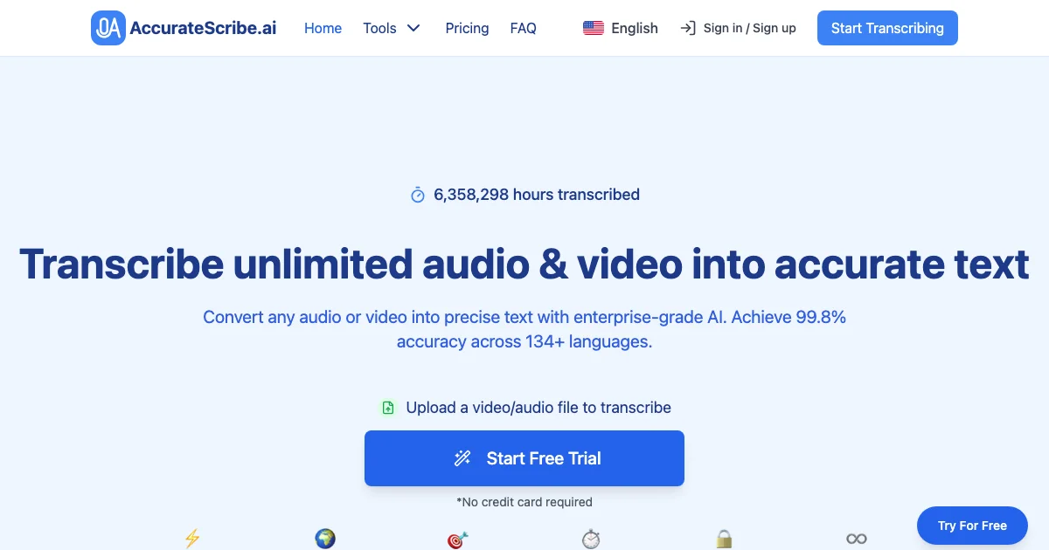This screenshot has height=550, width=1049.
Task: Click the No credit card required note
Action: (524, 502)
